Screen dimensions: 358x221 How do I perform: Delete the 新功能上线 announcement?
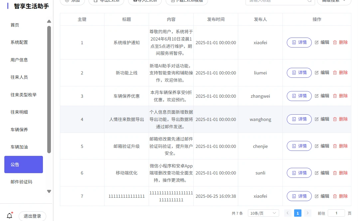(340, 73)
